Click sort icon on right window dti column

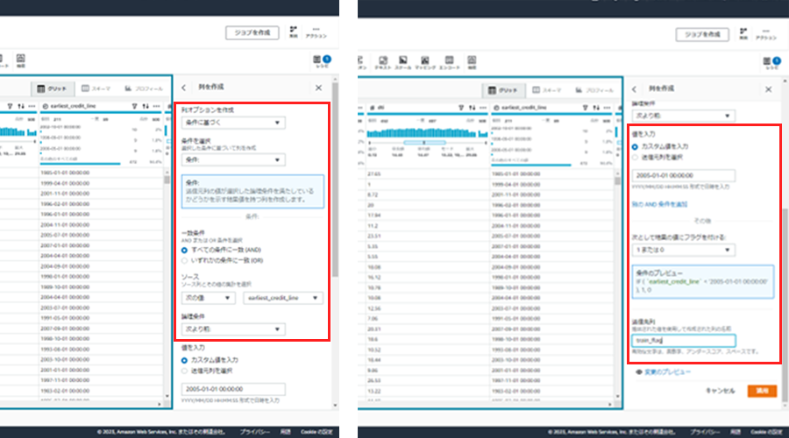472,108
